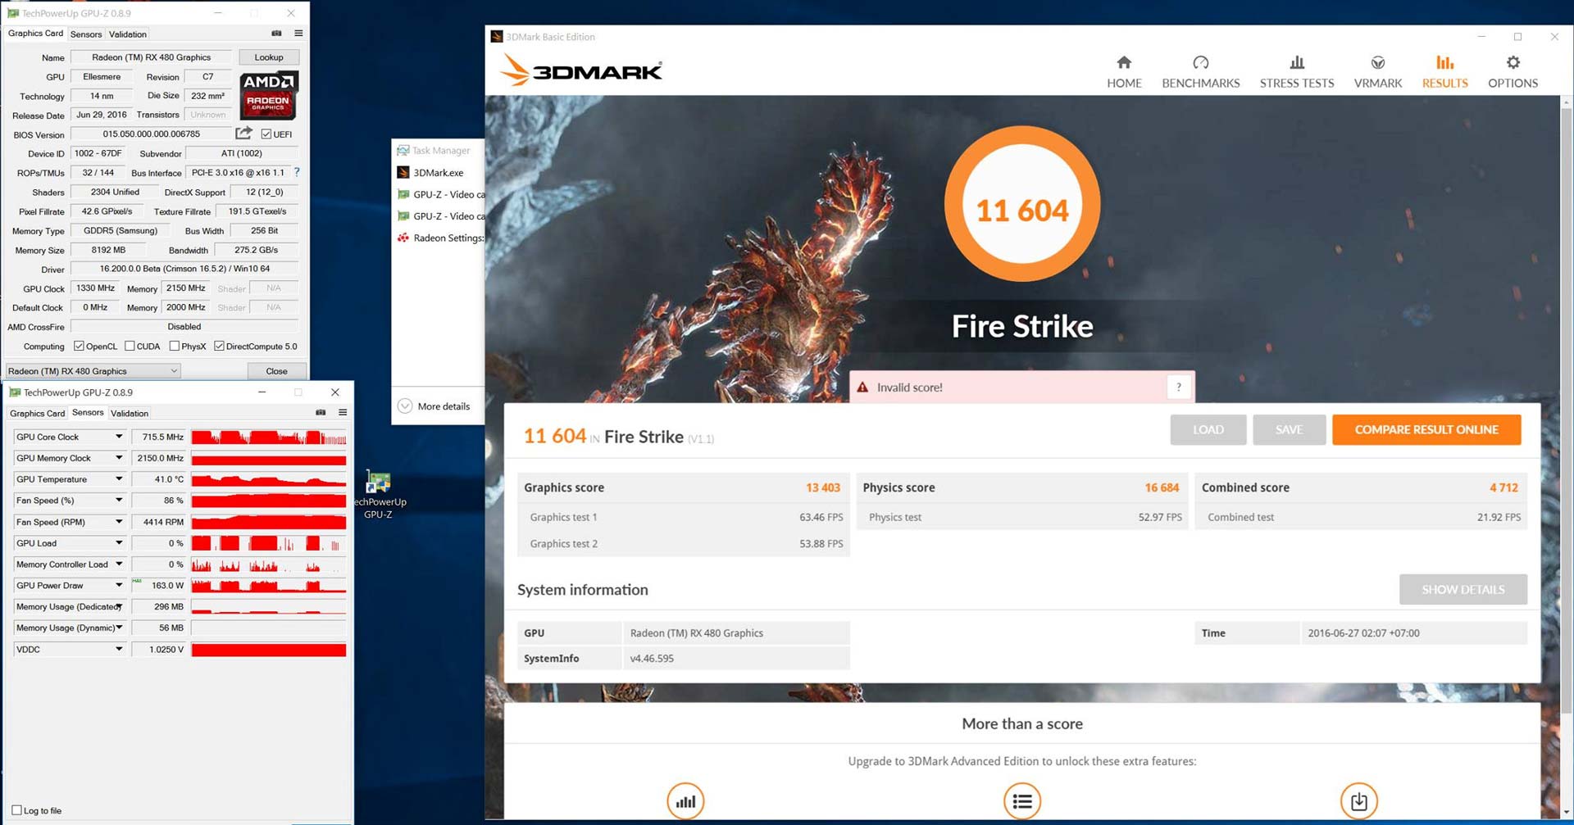The image size is (1574, 825).
Task: Open the Options gear icon
Action: 1513,64
